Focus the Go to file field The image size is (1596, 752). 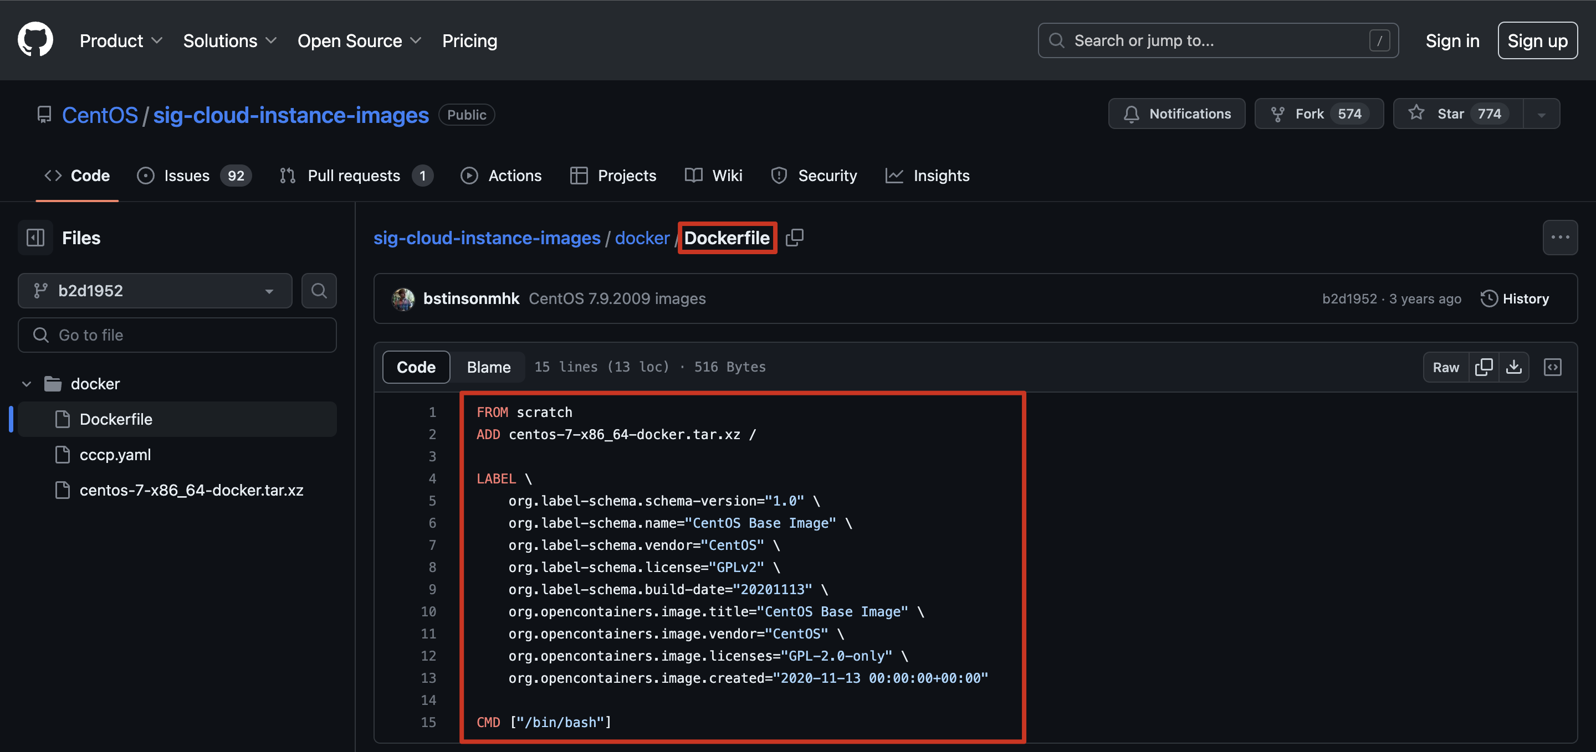(177, 335)
